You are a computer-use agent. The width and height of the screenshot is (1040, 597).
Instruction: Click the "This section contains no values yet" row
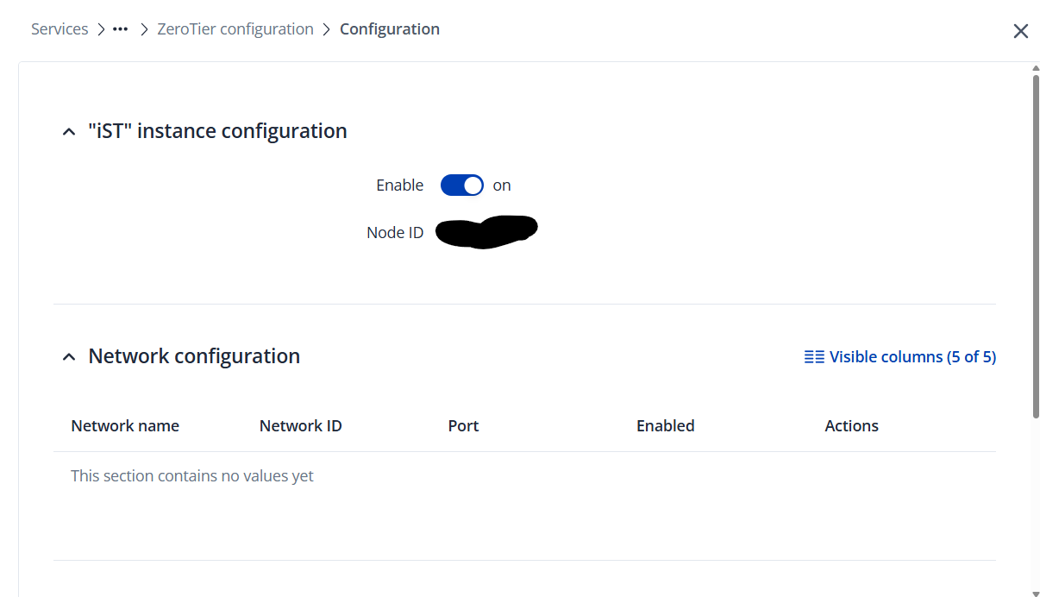point(192,476)
